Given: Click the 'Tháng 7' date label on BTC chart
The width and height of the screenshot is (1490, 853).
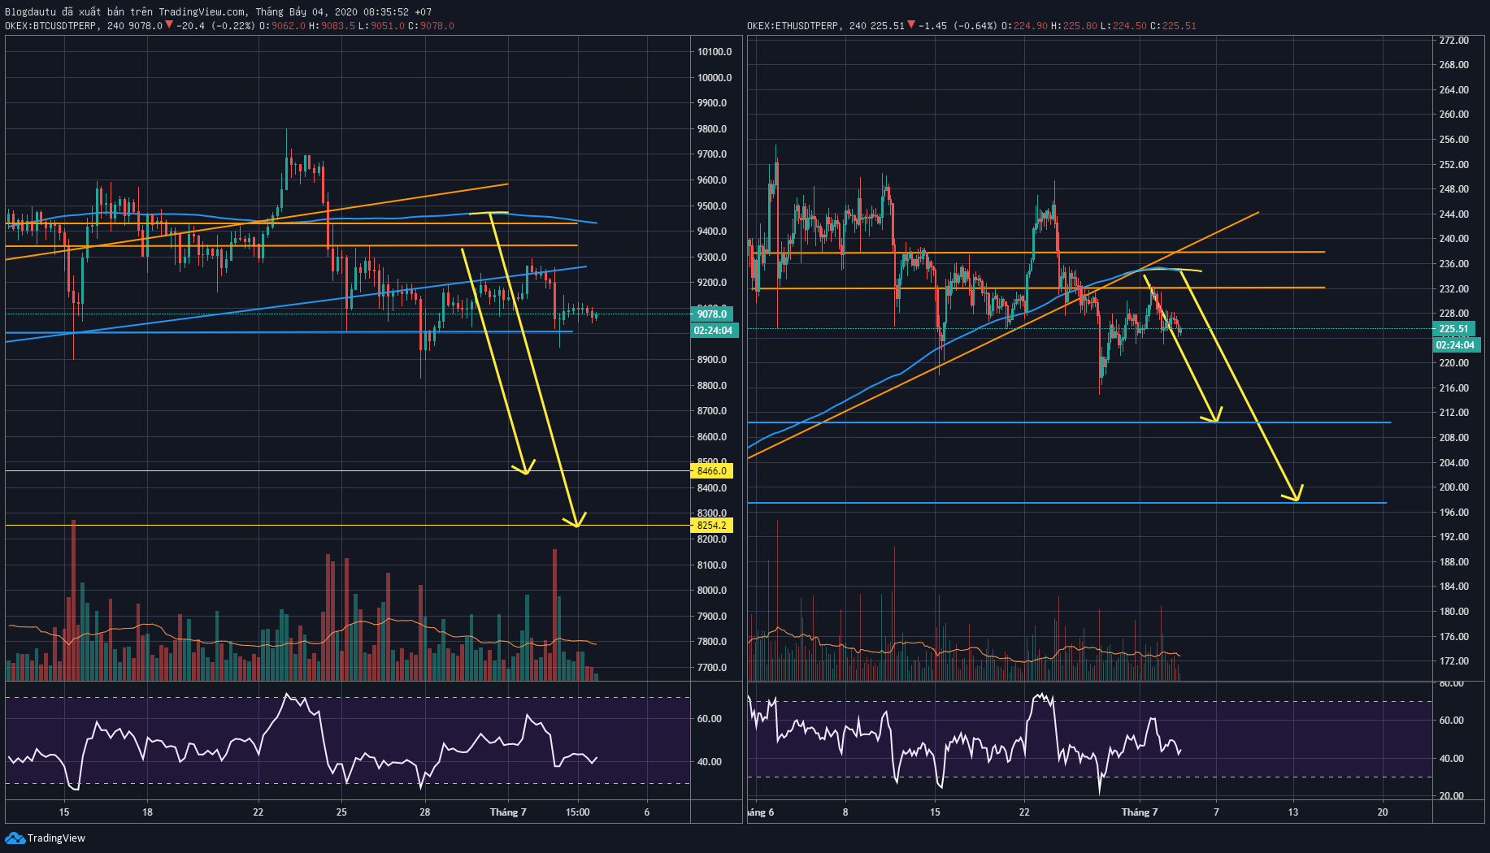Looking at the screenshot, I should point(508,812).
